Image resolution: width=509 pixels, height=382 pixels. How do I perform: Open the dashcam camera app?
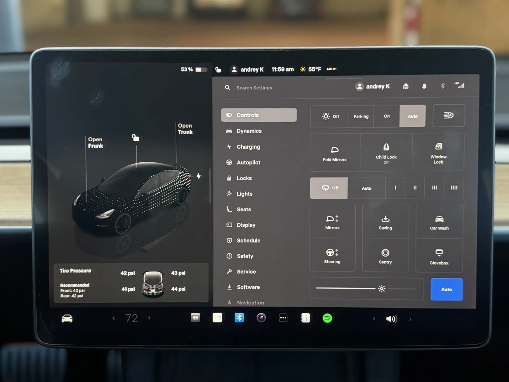[x=261, y=318]
